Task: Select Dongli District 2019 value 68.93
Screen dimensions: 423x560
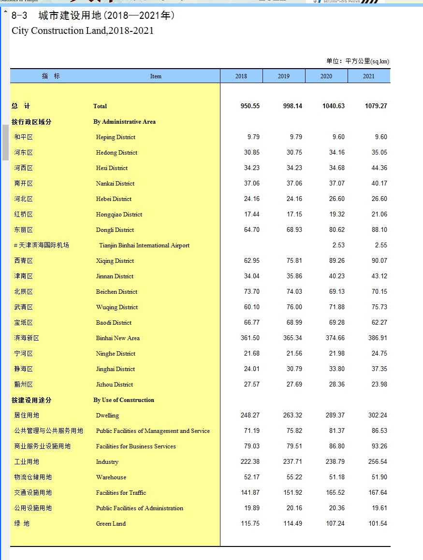Action: point(294,230)
